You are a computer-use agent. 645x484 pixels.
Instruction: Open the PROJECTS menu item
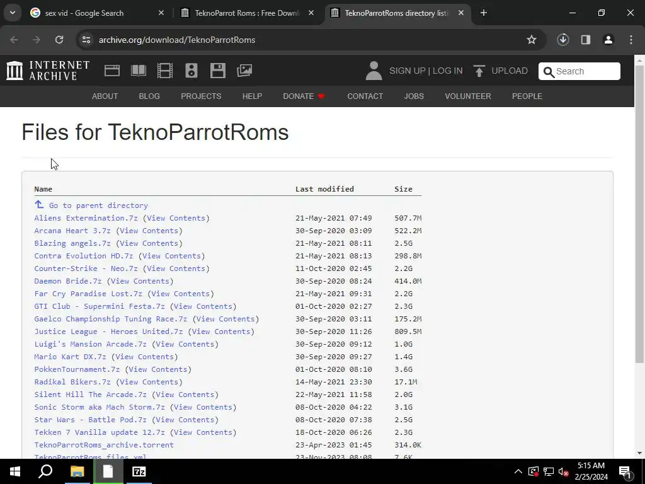[x=201, y=96]
